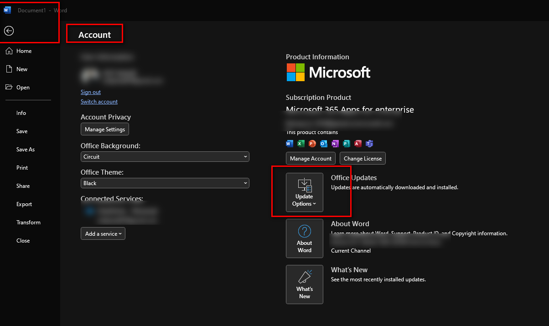This screenshot has height=326, width=549.
Task: Click the Account Privacy heading
Action: pos(106,117)
